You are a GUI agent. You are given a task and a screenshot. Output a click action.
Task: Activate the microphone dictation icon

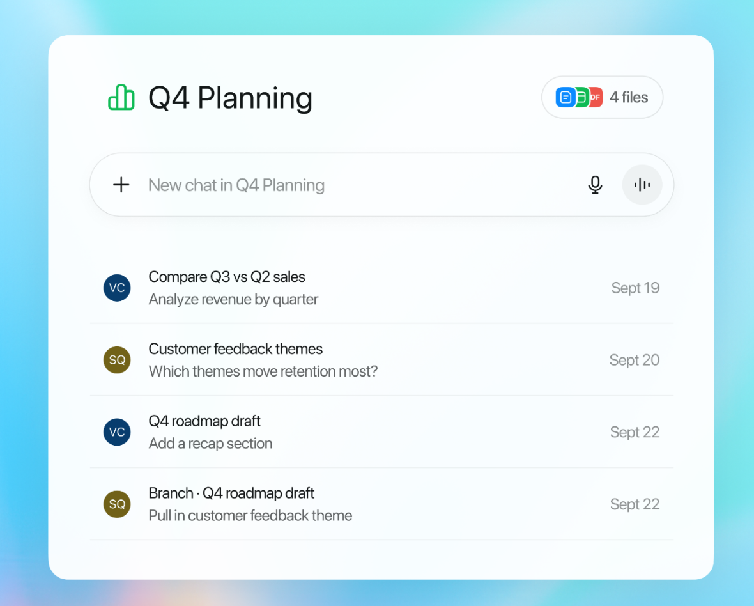tap(595, 185)
